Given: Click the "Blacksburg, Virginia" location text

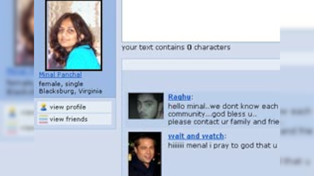Looking at the screenshot, I should (x=70, y=92).
